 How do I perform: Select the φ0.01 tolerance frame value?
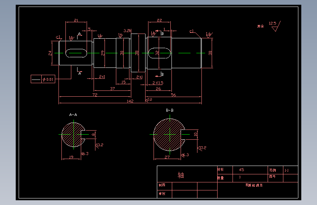pyautogui.click(x=48, y=79)
